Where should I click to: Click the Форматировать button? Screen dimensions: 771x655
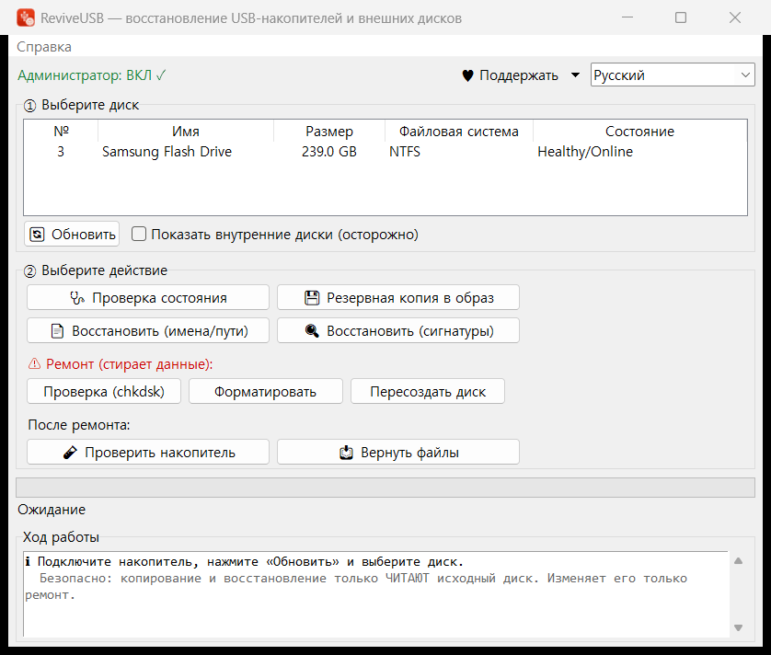pos(266,391)
